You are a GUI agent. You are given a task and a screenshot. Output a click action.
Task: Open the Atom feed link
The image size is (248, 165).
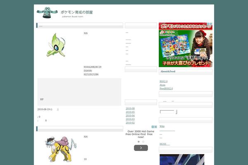click(x=162, y=85)
